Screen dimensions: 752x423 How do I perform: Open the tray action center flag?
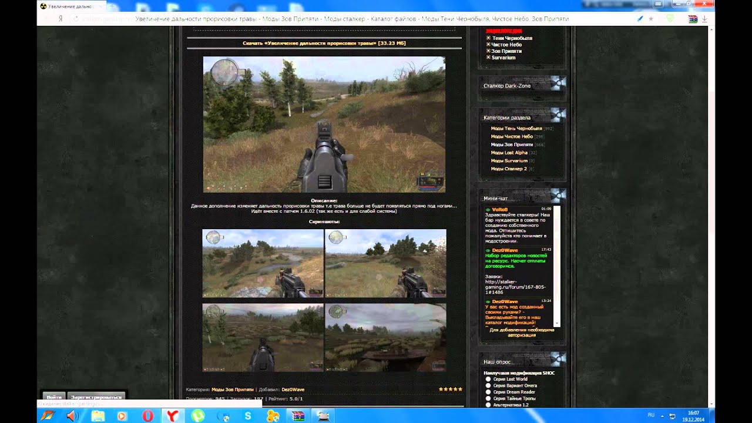click(x=672, y=415)
